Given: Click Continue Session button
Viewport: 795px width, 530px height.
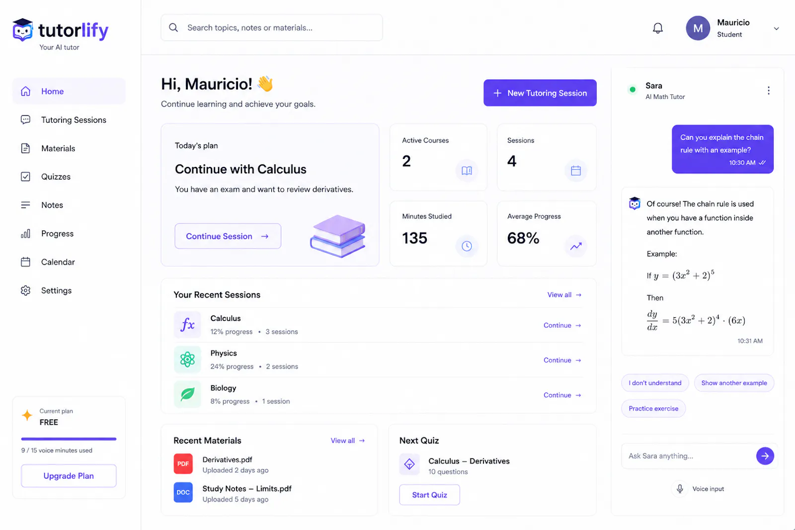Looking at the screenshot, I should pos(228,236).
